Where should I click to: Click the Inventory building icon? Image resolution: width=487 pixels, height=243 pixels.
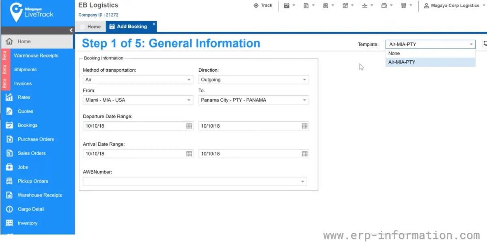(9, 223)
